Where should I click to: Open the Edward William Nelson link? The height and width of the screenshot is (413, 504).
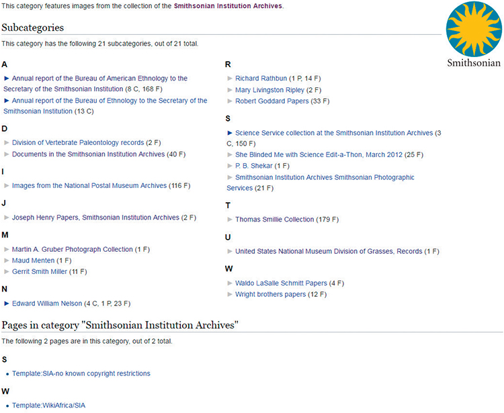coord(47,303)
